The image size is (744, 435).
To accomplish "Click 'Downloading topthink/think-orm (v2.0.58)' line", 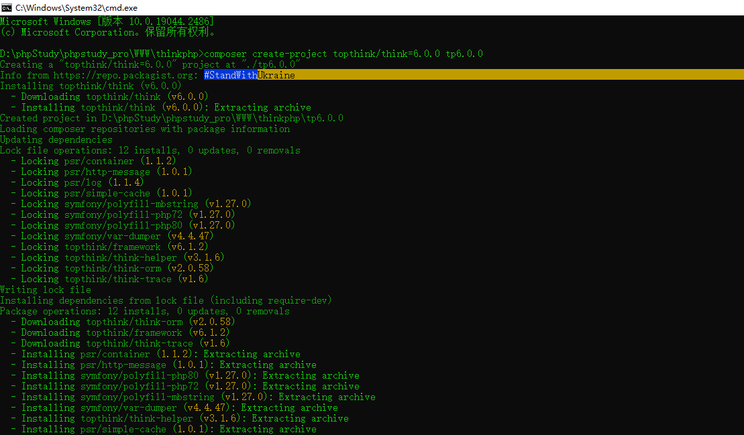I will point(123,322).
